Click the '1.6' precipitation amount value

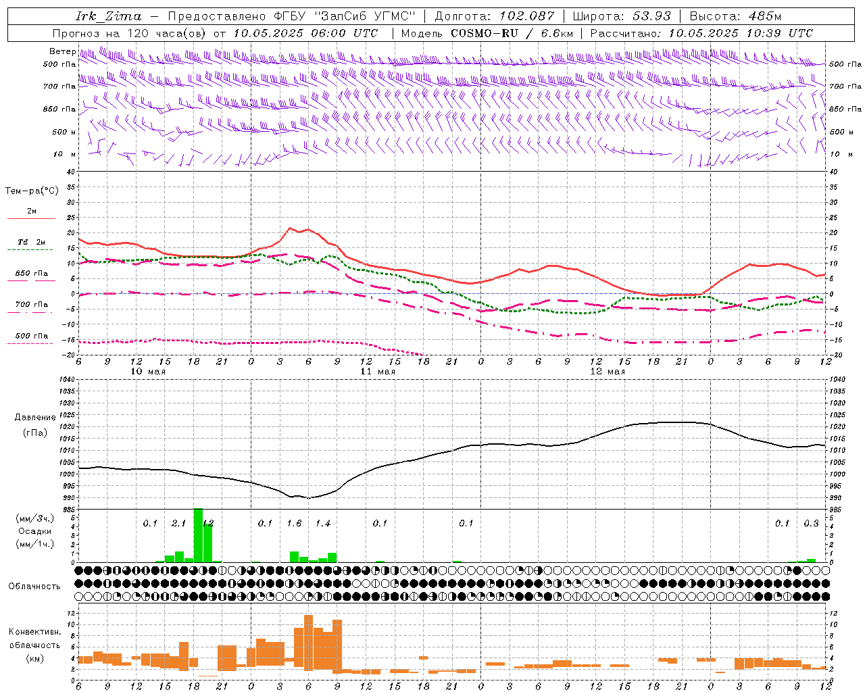(x=294, y=523)
